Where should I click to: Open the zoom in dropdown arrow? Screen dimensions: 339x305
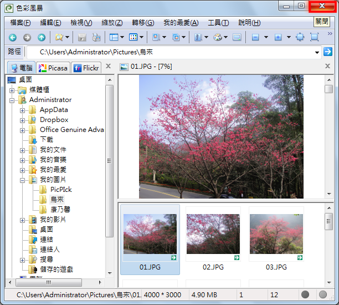click(x=289, y=37)
